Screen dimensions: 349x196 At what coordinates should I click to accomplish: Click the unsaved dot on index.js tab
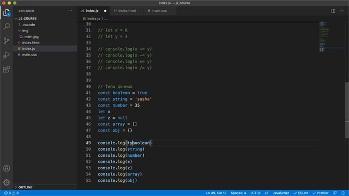[x=105, y=11]
